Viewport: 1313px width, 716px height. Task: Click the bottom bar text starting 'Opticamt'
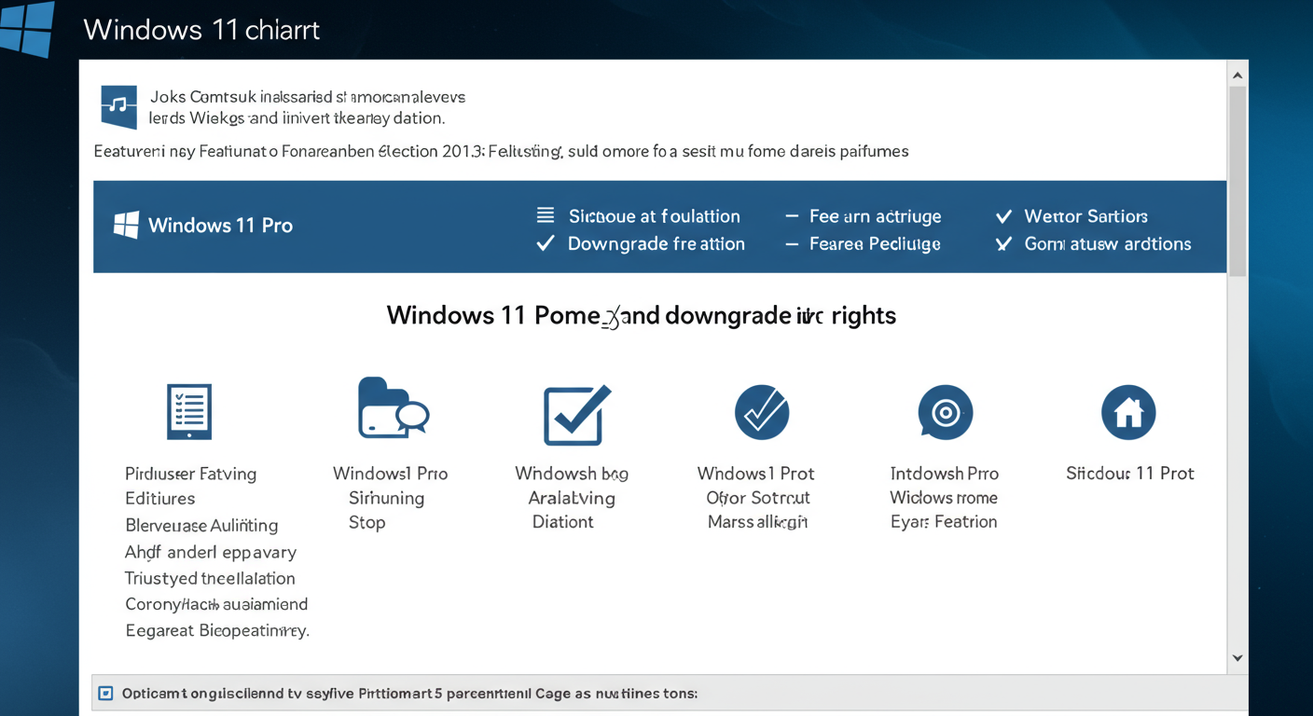click(410, 694)
